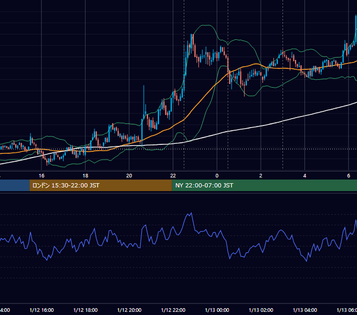The height and width of the screenshot is (315, 357).
Task: Click the hour label 2 on upper time axis
Action: 261,176
